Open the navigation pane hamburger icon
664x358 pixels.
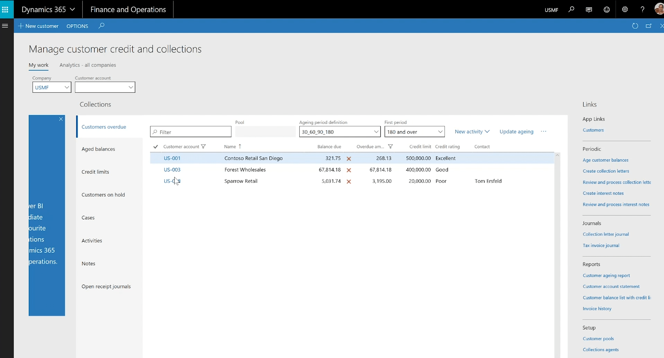click(5, 26)
